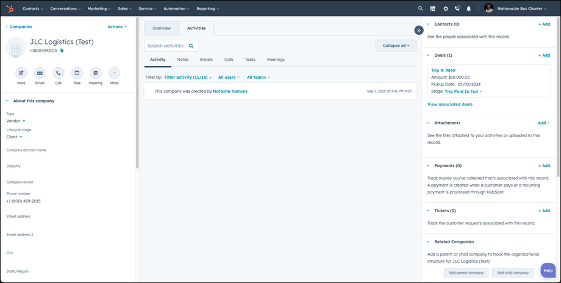Go back to Companies list
Image resolution: width=561 pixels, height=283 pixels.
(19, 27)
